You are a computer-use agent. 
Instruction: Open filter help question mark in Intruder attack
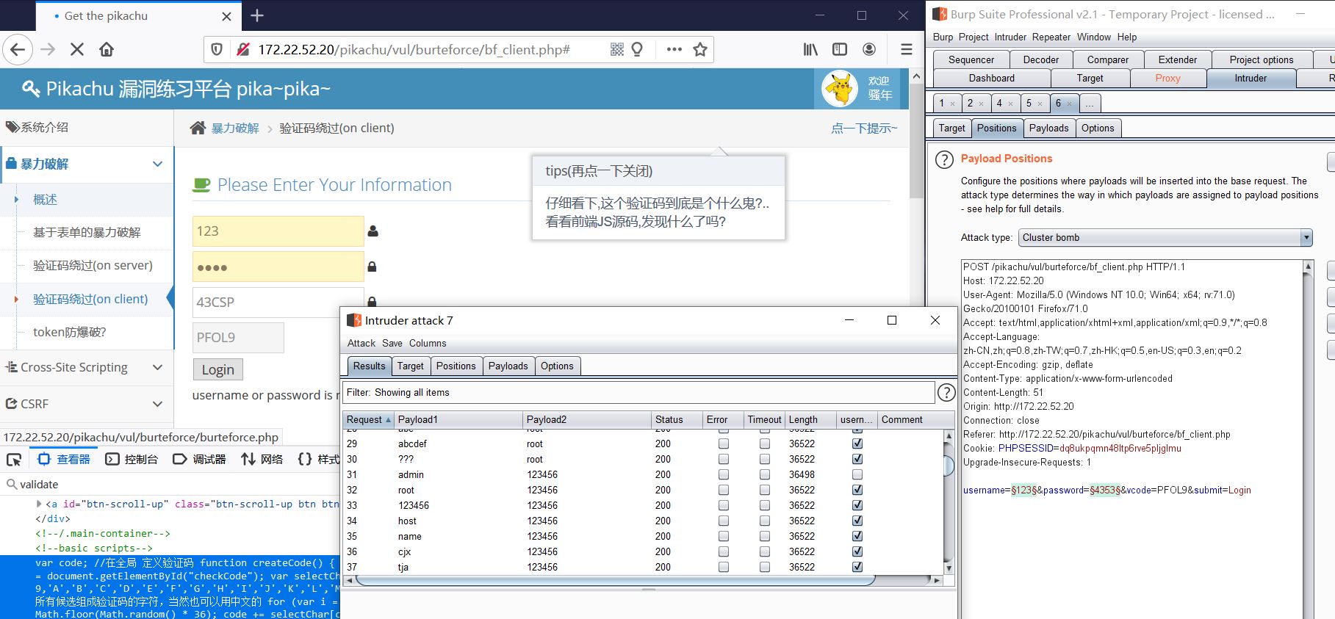[x=947, y=393]
